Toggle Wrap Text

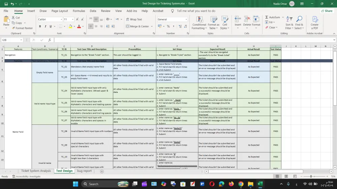134,19
